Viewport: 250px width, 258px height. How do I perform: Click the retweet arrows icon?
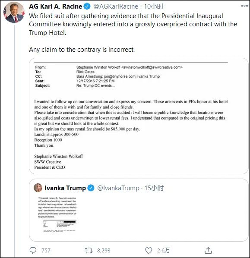tap(89, 250)
